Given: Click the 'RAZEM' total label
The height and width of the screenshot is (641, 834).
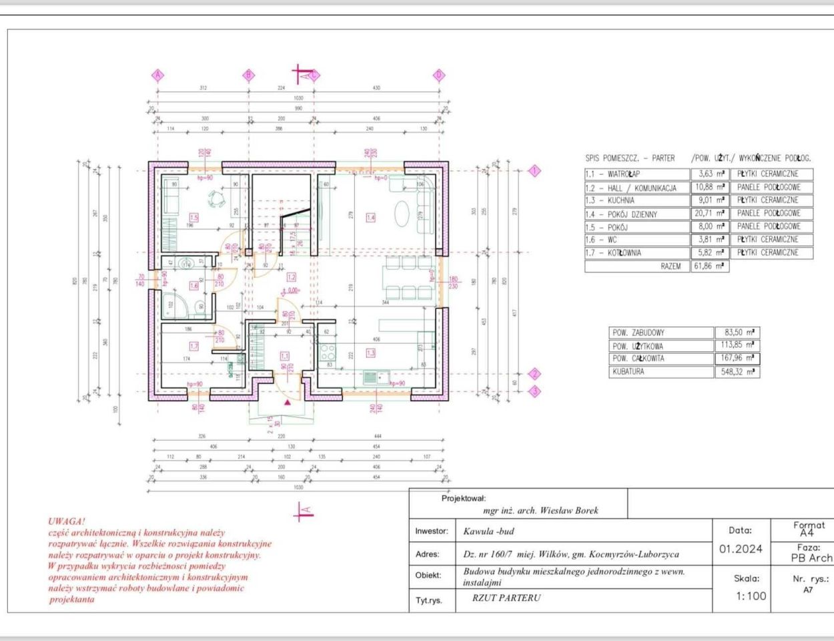Looking at the screenshot, I should coord(671,266).
